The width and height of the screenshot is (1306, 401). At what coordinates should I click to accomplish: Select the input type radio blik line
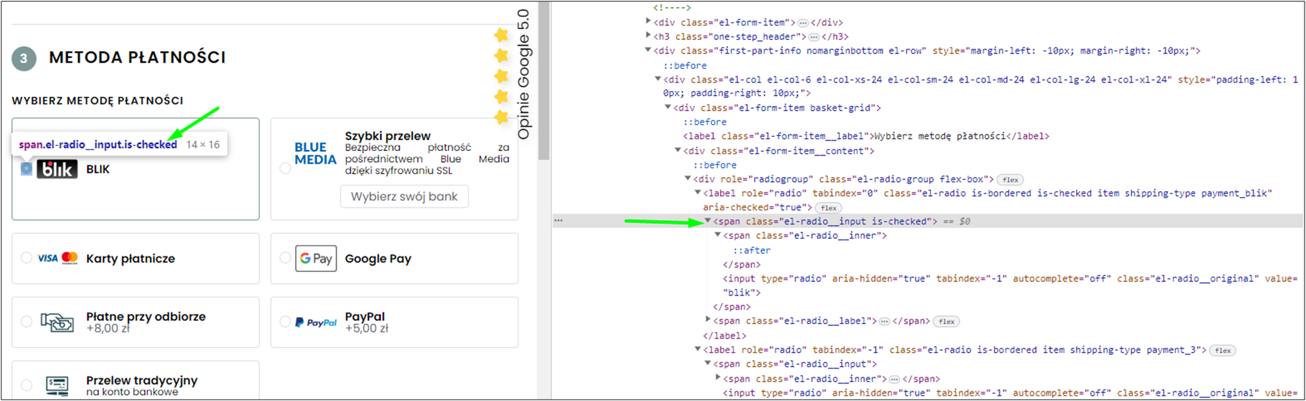[x=1009, y=285]
